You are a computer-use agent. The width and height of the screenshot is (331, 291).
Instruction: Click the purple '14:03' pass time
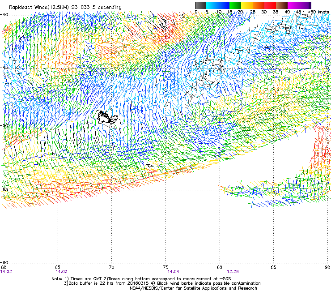[x=61, y=272]
